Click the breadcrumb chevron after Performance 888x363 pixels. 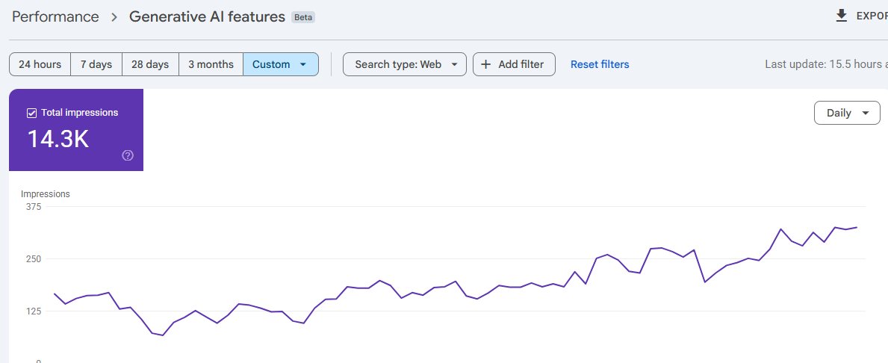click(x=114, y=17)
